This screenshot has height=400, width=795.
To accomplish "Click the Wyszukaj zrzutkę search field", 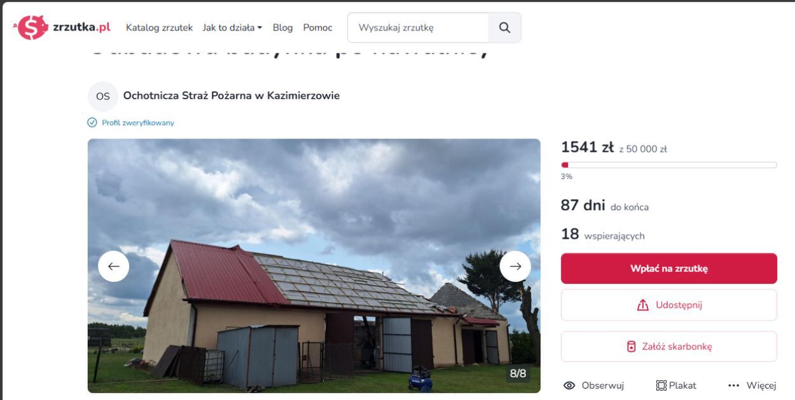I will tap(417, 27).
